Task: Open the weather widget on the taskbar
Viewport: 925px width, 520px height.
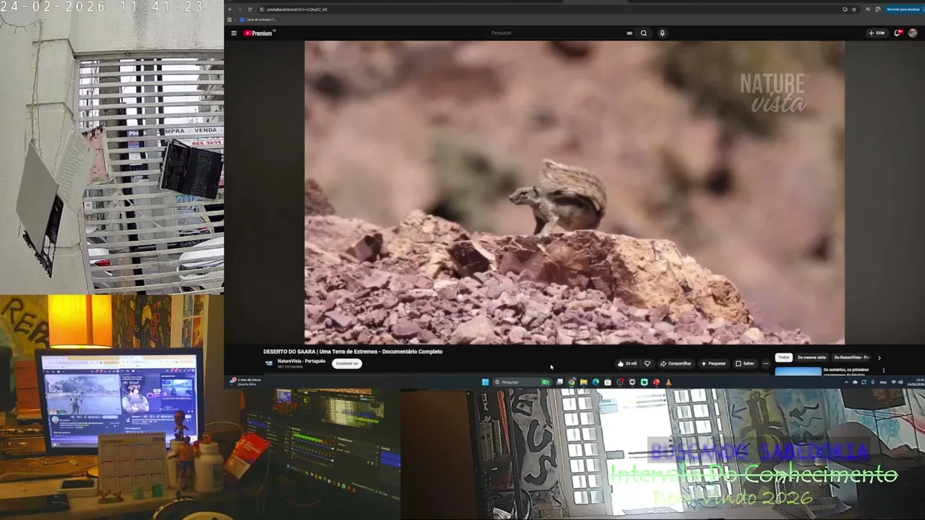Action: [246, 381]
